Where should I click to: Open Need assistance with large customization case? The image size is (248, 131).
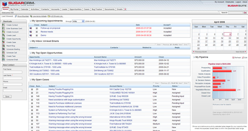(67, 100)
